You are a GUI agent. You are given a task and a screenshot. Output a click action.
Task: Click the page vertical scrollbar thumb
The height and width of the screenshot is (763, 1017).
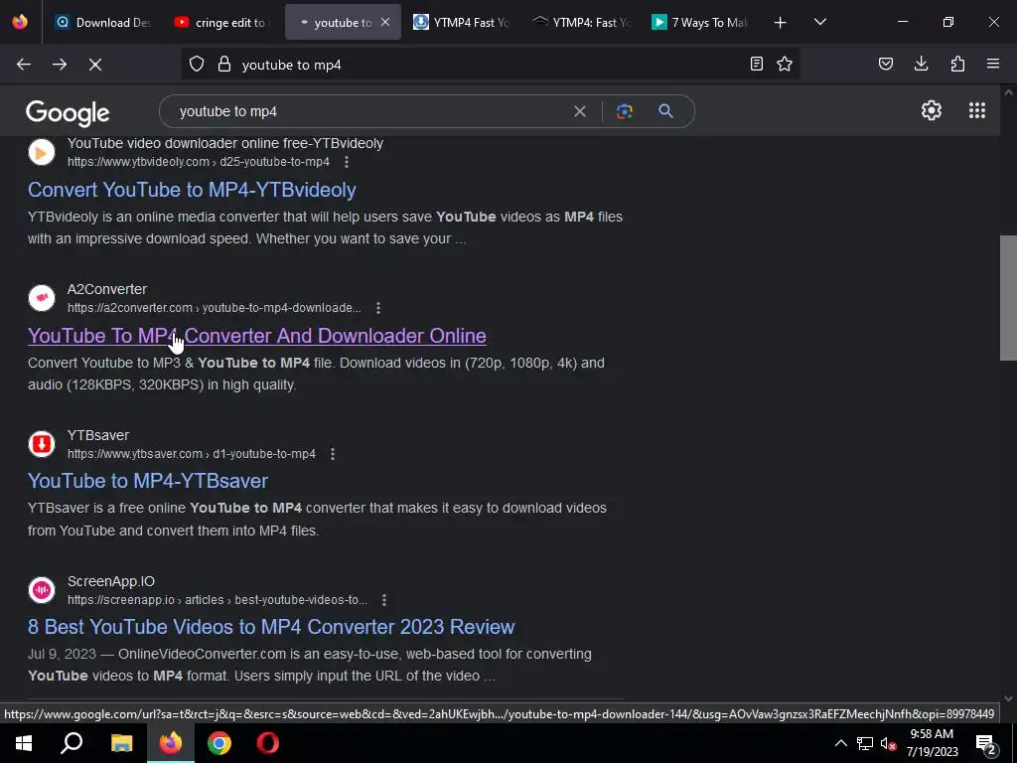point(1008,297)
